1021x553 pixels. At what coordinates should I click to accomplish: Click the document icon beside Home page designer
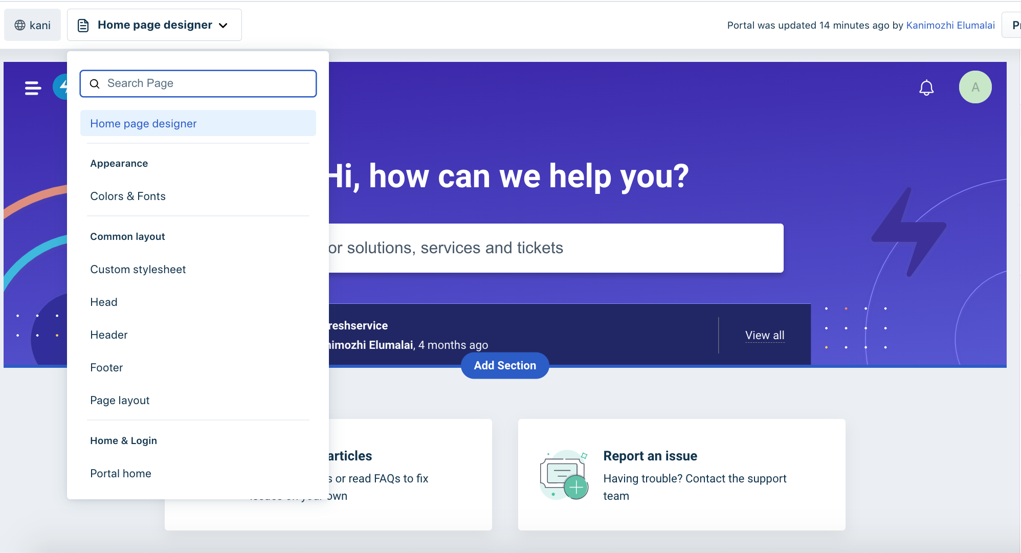click(x=83, y=25)
